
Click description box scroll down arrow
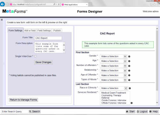[64, 50]
